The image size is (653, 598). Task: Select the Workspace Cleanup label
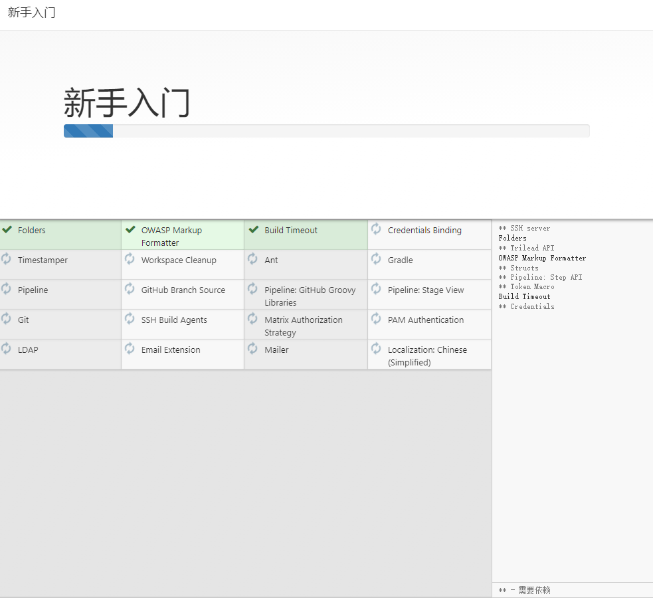tap(179, 260)
